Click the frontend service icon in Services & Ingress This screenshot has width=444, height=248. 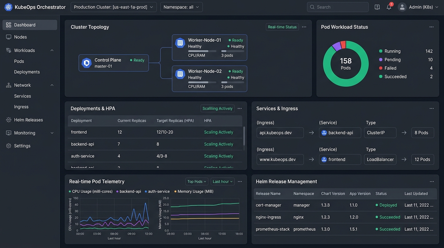pos(324,160)
